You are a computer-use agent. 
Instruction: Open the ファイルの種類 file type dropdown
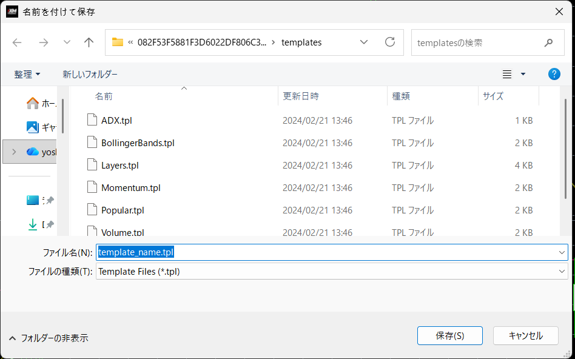(562, 271)
